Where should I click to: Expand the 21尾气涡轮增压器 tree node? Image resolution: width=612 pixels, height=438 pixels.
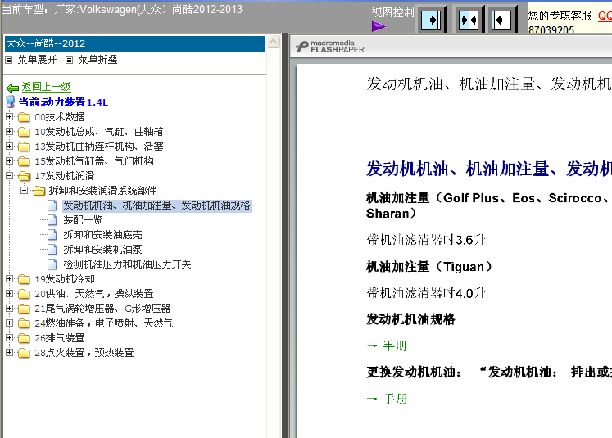point(9,308)
